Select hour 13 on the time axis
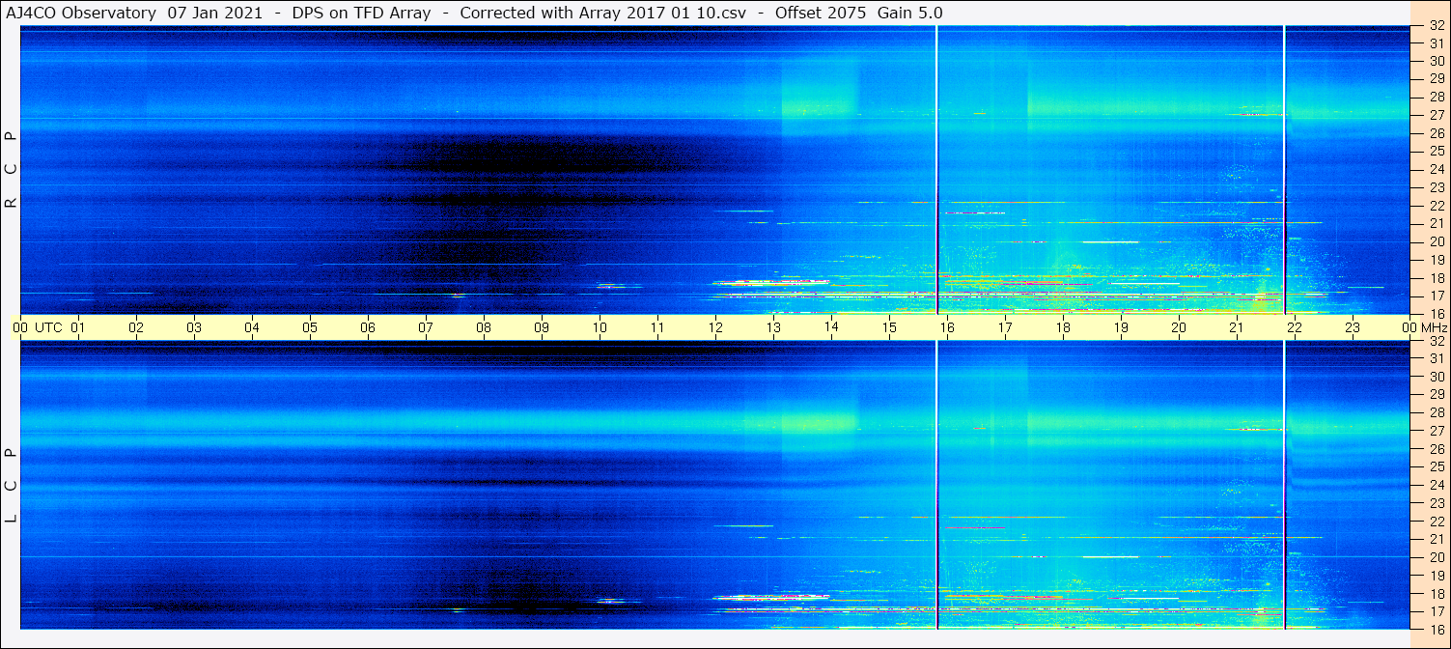The width and height of the screenshot is (1451, 649). [773, 327]
